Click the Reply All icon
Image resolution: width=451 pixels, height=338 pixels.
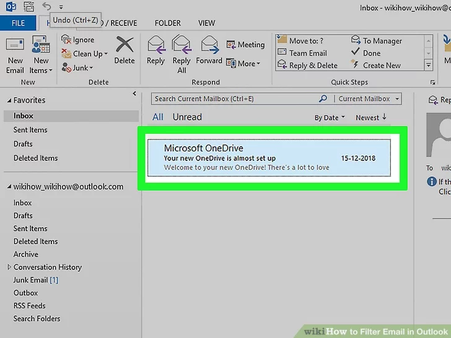pos(182,45)
